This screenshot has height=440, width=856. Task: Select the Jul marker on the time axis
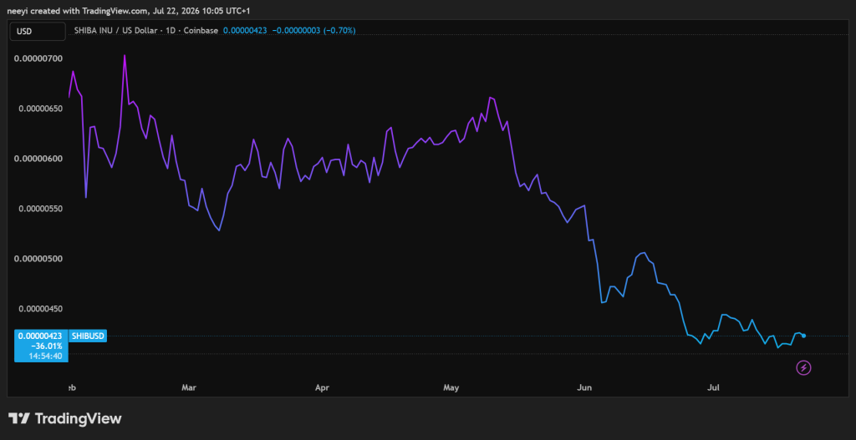point(713,387)
